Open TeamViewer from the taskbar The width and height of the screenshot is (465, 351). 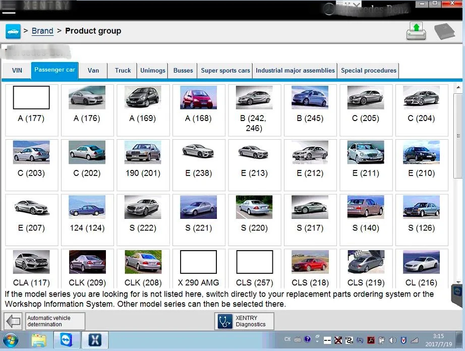coord(67,340)
